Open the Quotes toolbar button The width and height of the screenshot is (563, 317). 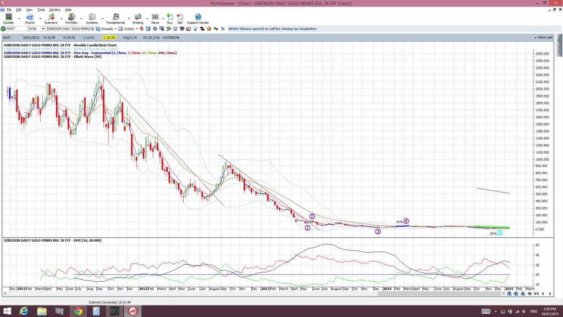pyautogui.click(x=8, y=19)
